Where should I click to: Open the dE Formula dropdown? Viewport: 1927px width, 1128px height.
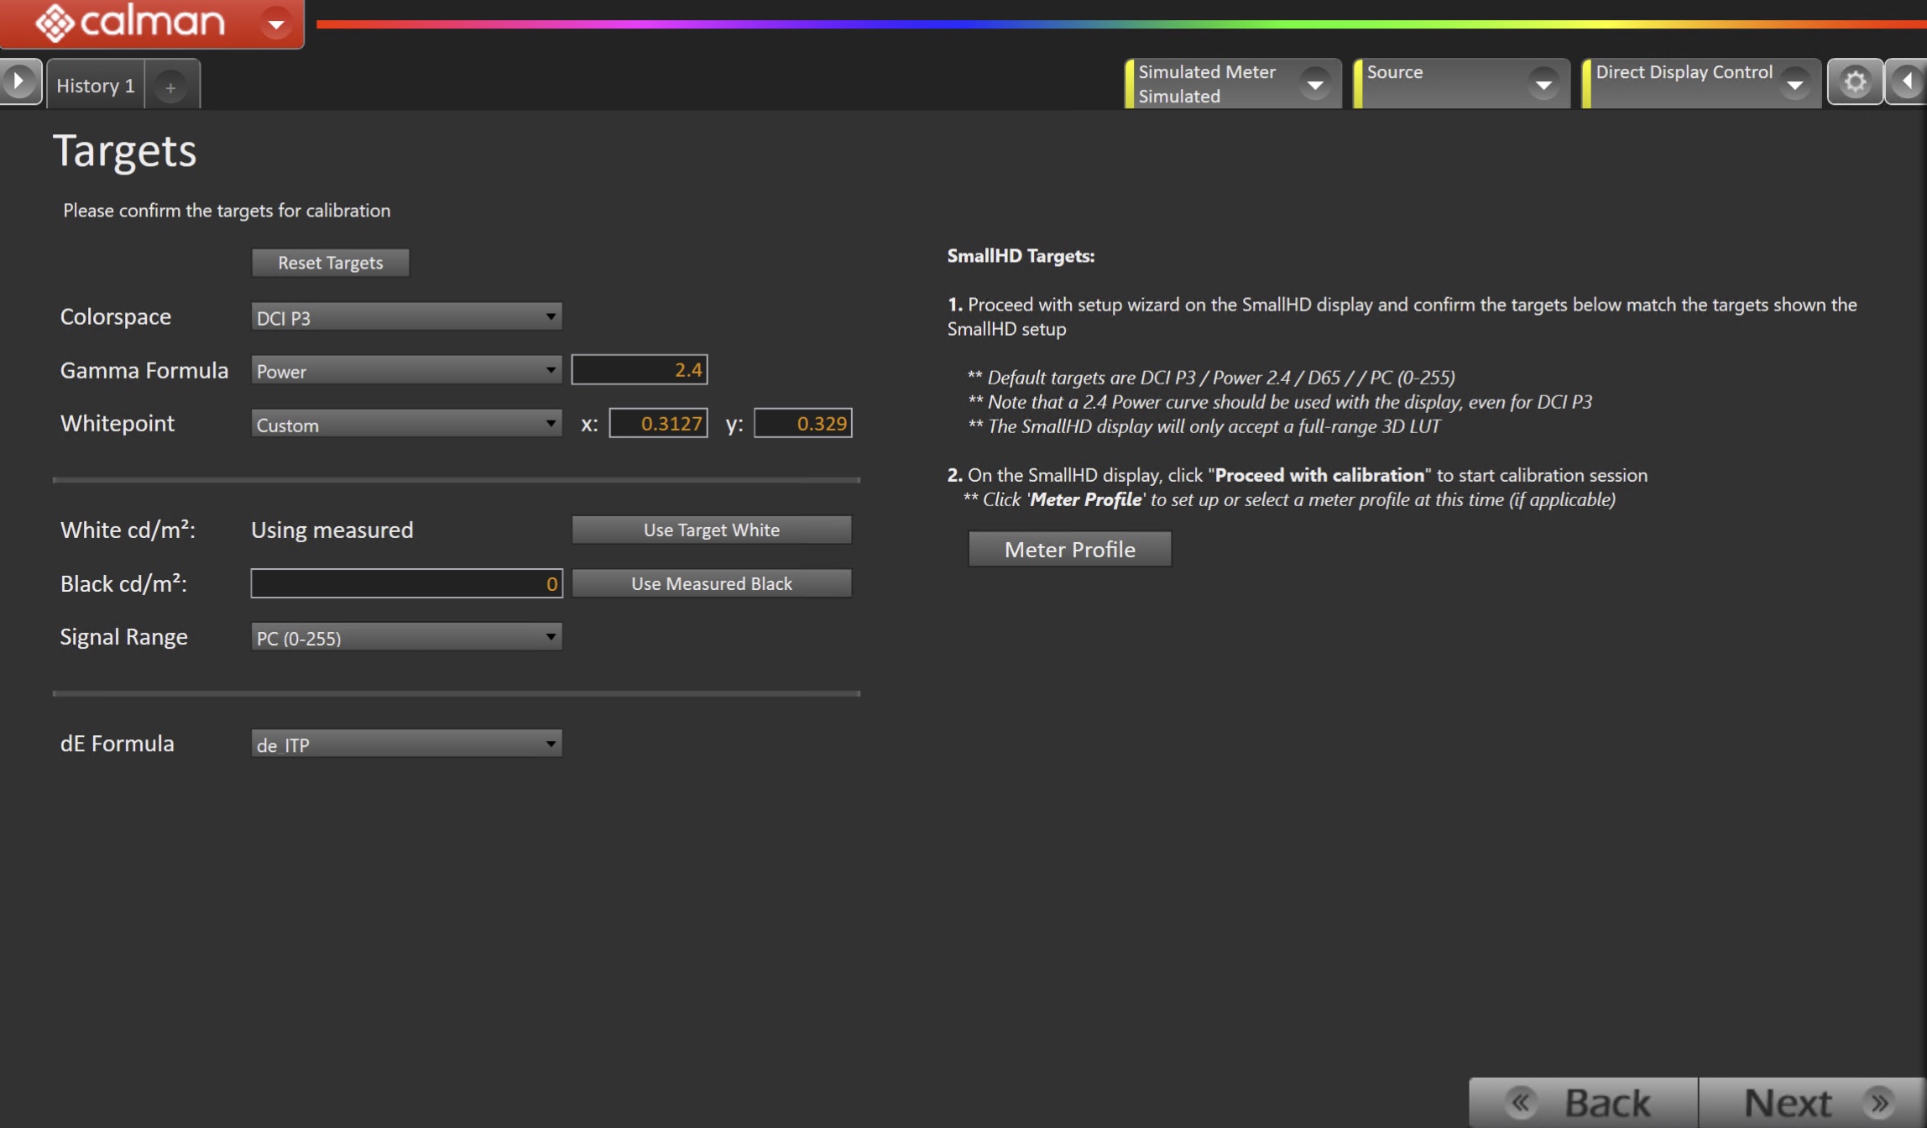pyautogui.click(x=406, y=744)
